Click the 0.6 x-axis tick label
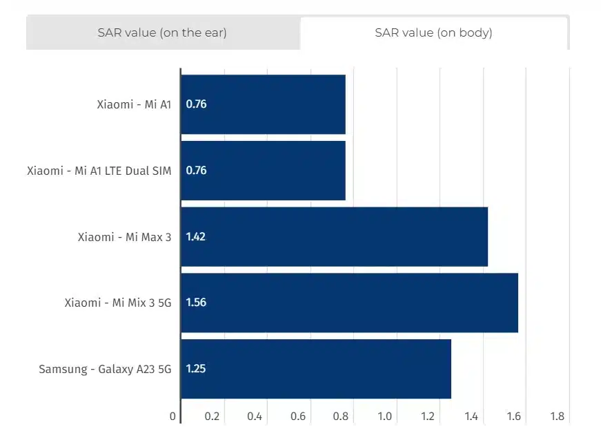601x447 pixels. 298,417
